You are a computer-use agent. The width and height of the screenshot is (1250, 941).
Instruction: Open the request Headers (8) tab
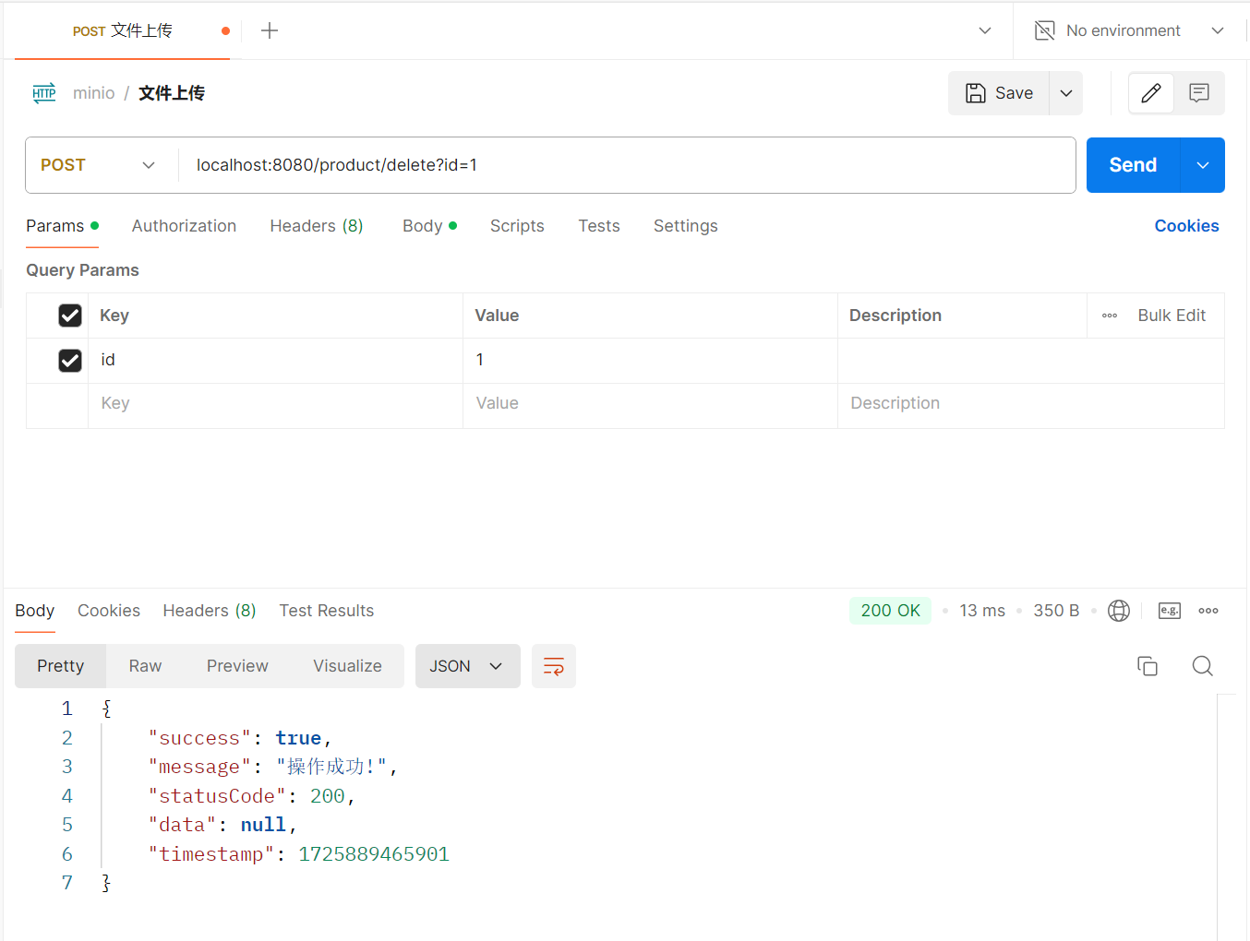(x=317, y=226)
